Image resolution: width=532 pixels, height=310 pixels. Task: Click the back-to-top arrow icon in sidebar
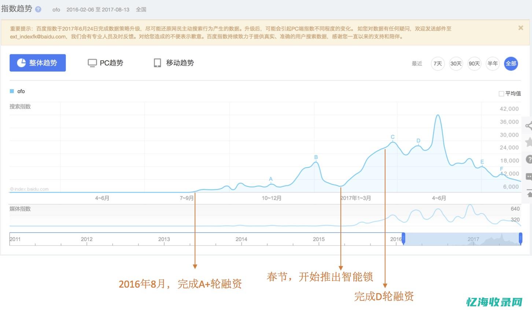(529, 193)
